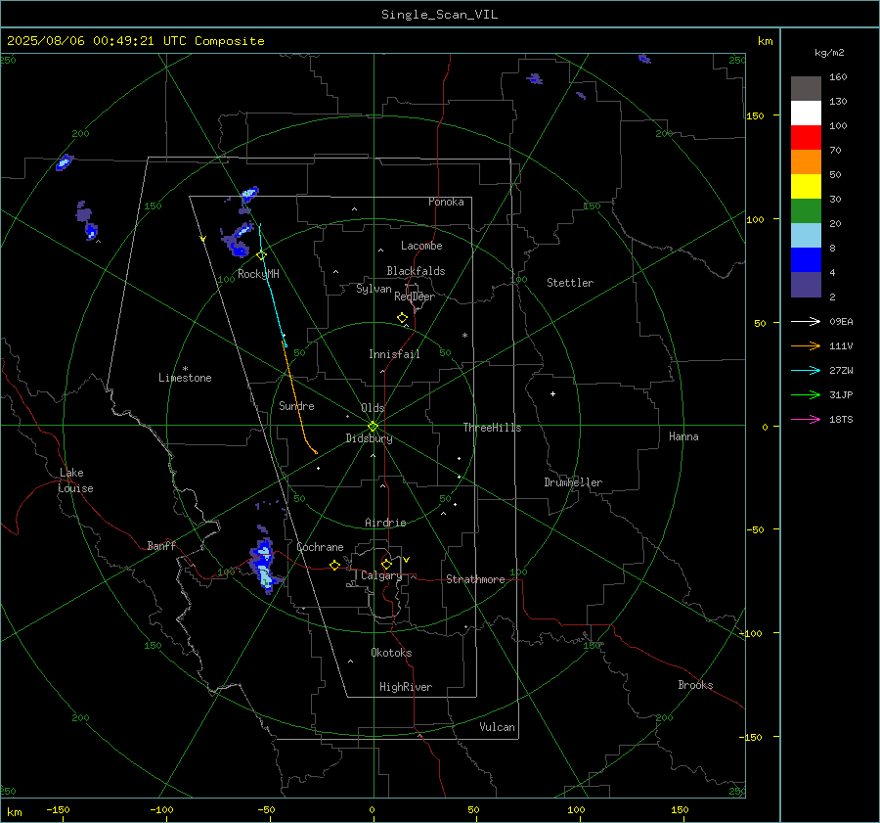
Task: Click the Didsbury city label
Action: click(369, 438)
